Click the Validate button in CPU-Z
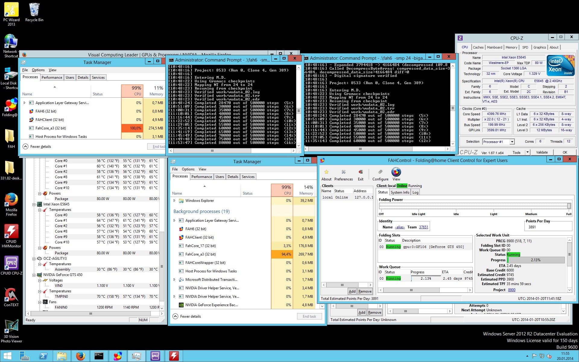 [542, 152]
